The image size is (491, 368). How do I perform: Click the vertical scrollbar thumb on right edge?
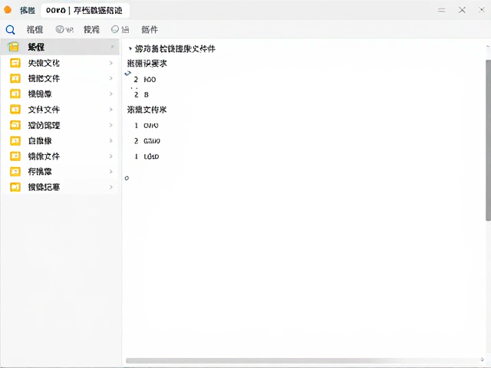pyautogui.click(x=488, y=140)
